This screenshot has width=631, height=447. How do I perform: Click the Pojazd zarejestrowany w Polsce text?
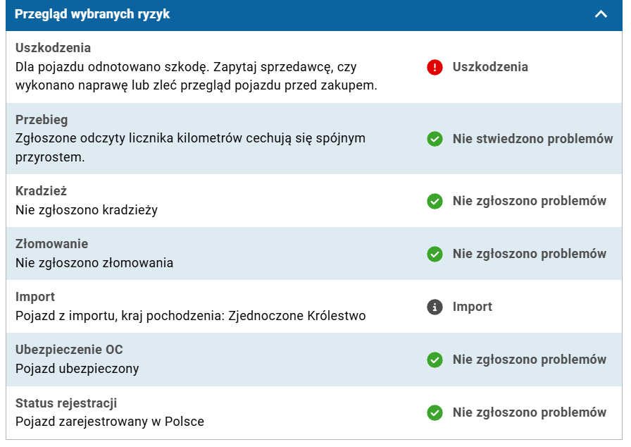[x=109, y=422]
